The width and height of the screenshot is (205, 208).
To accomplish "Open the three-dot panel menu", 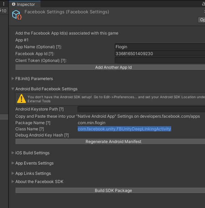I will tap(4, 4).
